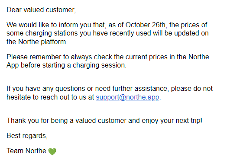Click the "Dear valued customer" greeting

pyautogui.click(x=41, y=10)
